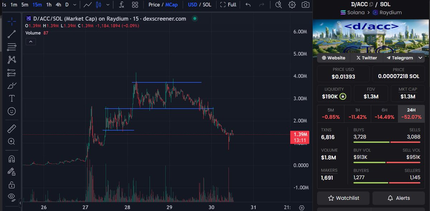Open the token Website link
The width and height of the screenshot is (430, 211).
334,58
